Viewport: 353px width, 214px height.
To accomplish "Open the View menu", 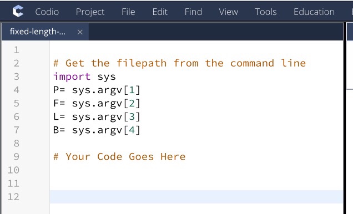I will [x=228, y=12].
